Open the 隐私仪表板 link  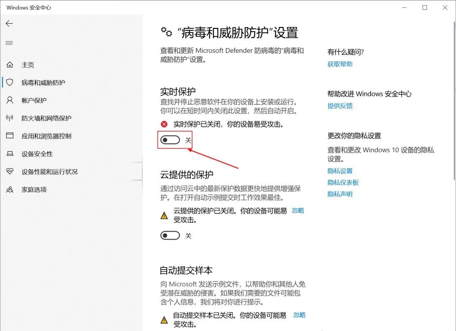pyautogui.click(x=343, y=183)
